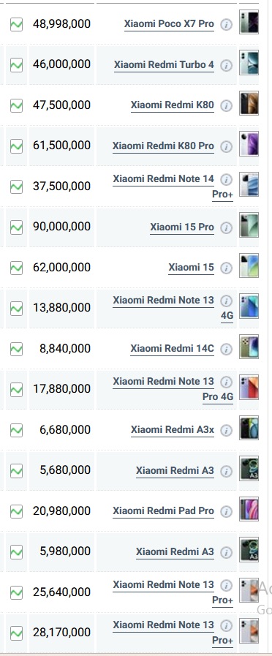The image size is (272, 656).
Task: View price trend chart for Xiaomi 15
Action: point(16,268)
